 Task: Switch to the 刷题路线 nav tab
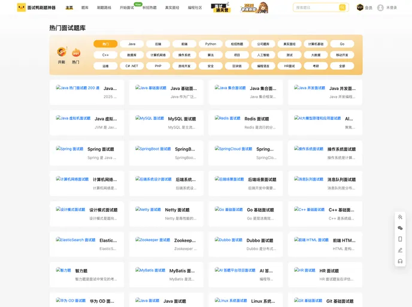click(x=104, y=8)
